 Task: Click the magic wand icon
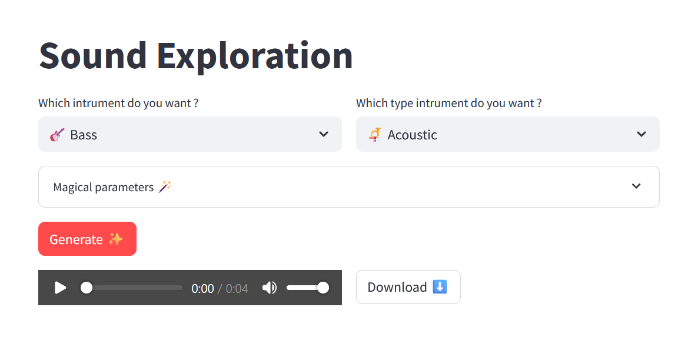(165, 187)
